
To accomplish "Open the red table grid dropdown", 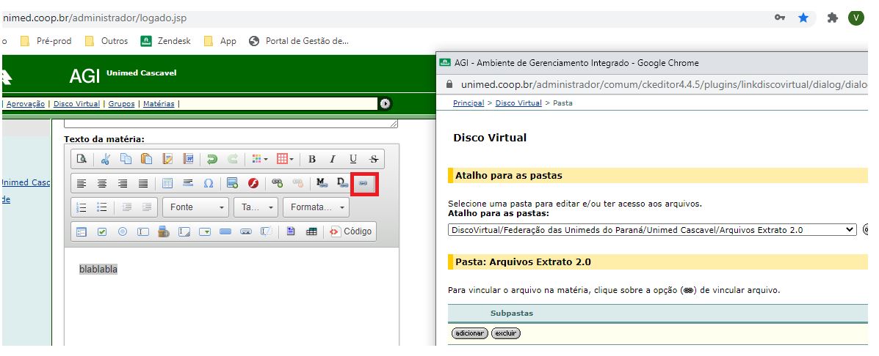I will pos(285,159).
